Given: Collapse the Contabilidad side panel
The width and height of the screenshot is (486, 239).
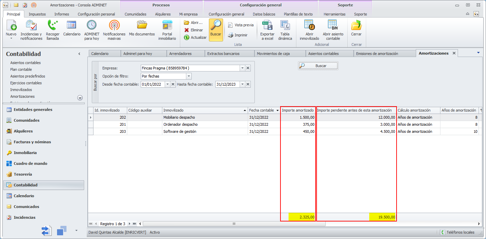Looking at the screenshot, I should click(x=79, y=54).
